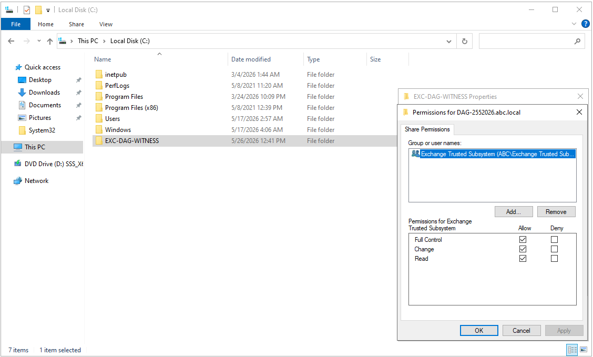The image size is (593, 357).
Task: Select the Windows folder icon
Action: click(99, 130)
